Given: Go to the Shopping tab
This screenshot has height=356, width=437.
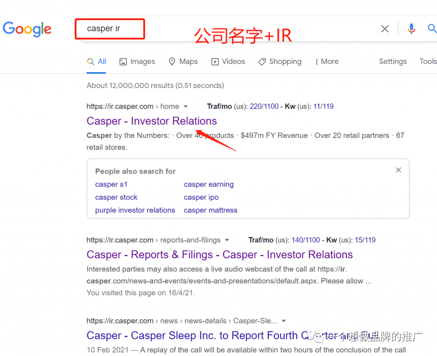Looking at the screenshot, I should tap(280, 61).
